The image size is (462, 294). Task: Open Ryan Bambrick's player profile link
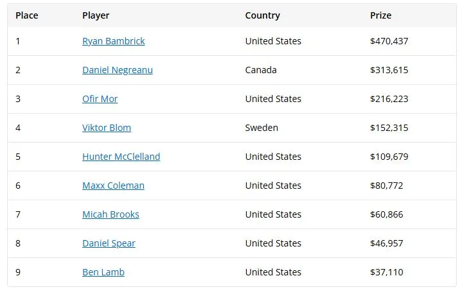tap(114, 41)
